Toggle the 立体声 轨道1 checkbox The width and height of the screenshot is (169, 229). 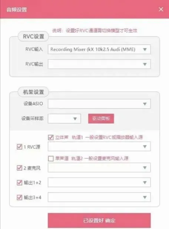coord(51,138)
